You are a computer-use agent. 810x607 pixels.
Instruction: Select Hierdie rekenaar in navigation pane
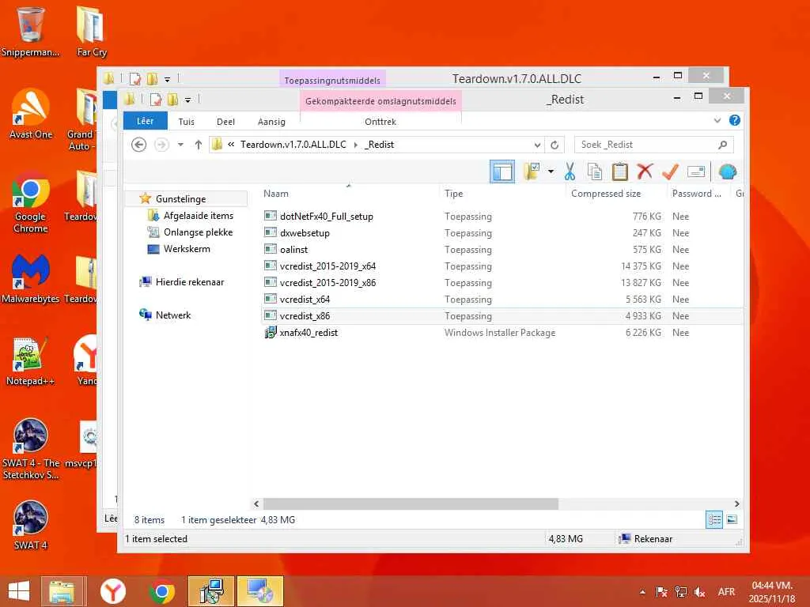pos(190,282)
